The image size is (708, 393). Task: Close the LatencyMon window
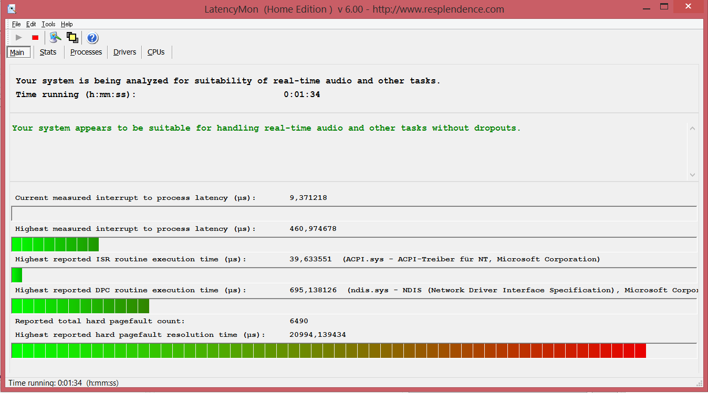pos(689,7)
